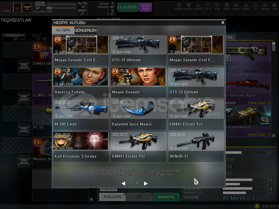Click the page indicator 7 / 16
279x209 pixels.
pyautogui.click(x=135, y=183)
